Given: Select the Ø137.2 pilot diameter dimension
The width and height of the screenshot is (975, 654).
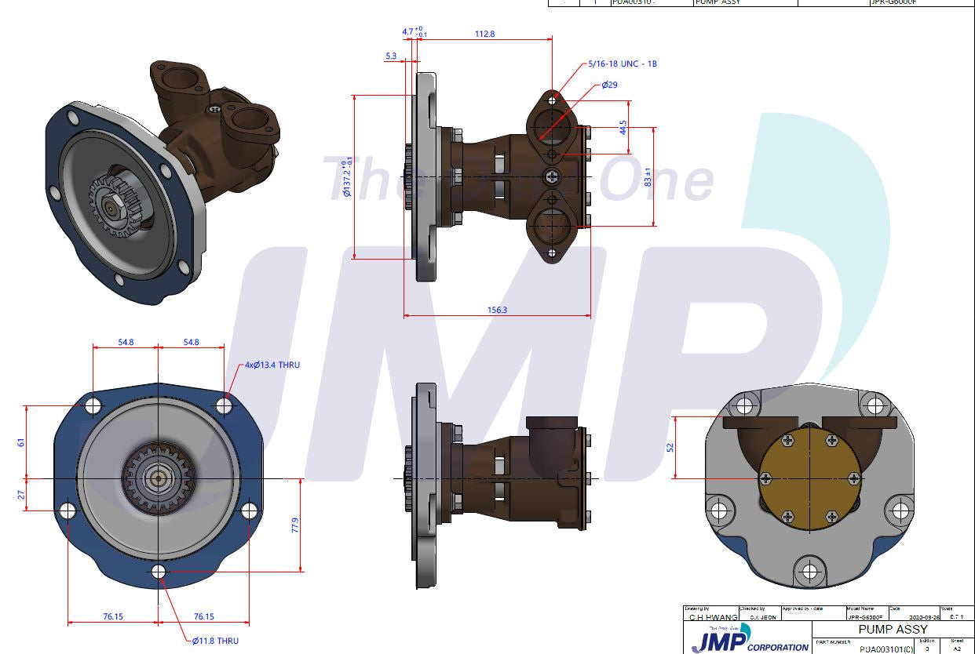Looking at the screenshot, I should (x=347, y=177).
